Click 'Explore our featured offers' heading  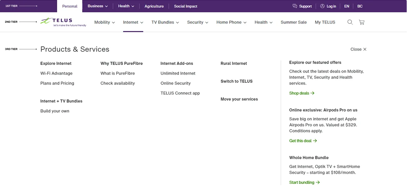(x=315, y=63)
